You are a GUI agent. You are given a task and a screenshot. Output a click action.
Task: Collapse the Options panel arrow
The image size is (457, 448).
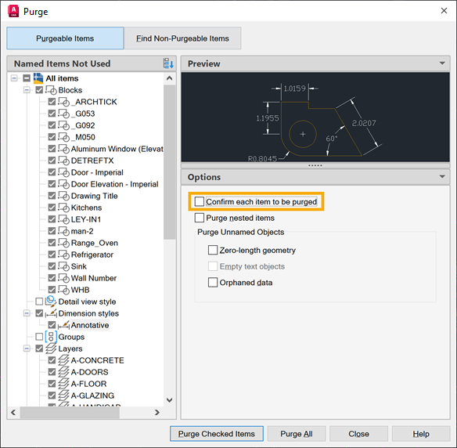442,176
